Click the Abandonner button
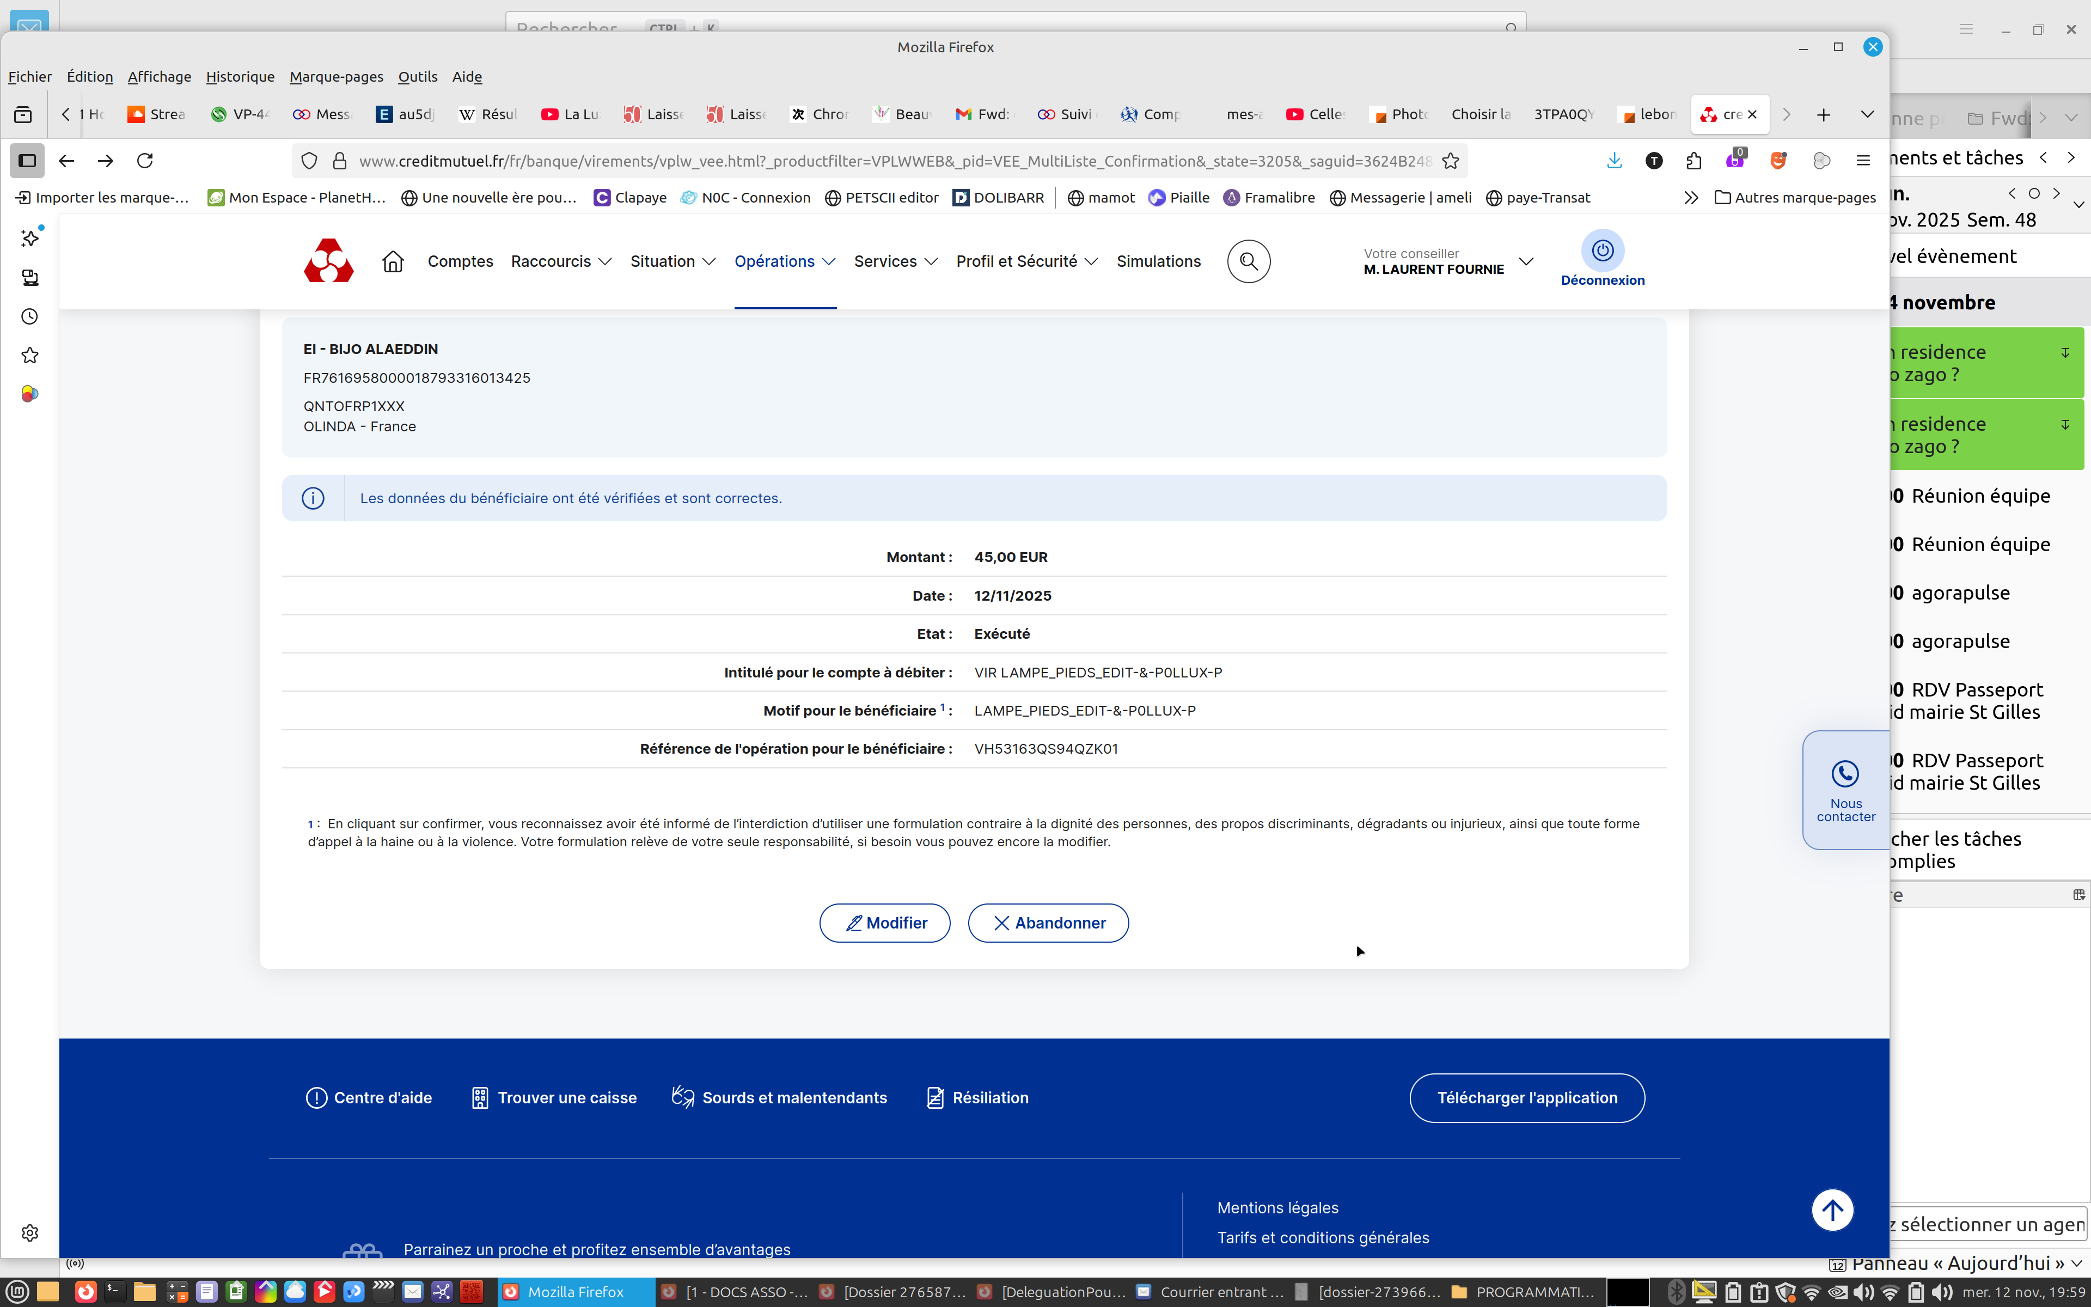The width and height of the screenshot is (2091, 1307). [1048, 923]
